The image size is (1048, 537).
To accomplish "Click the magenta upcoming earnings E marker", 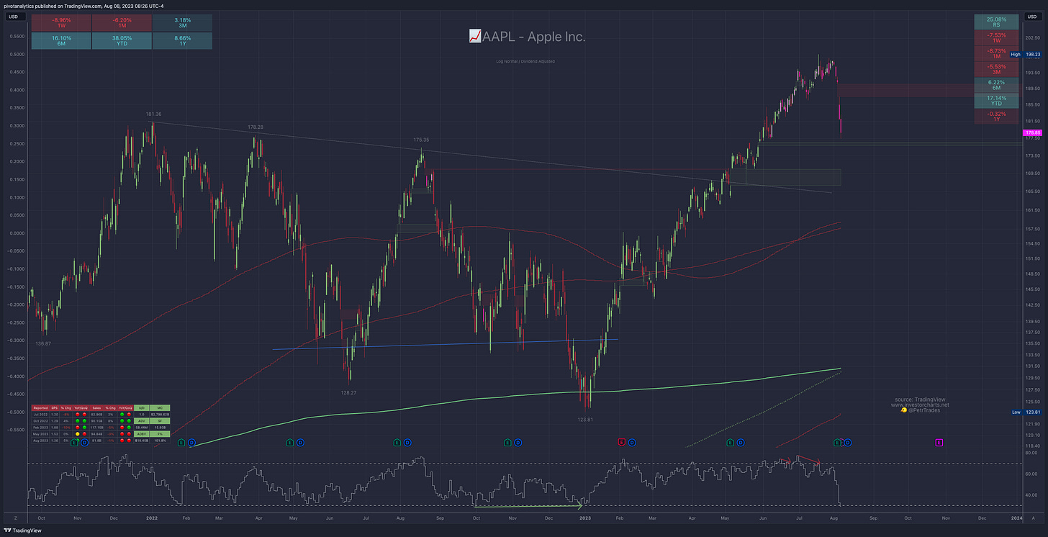I will coord(939,443).
